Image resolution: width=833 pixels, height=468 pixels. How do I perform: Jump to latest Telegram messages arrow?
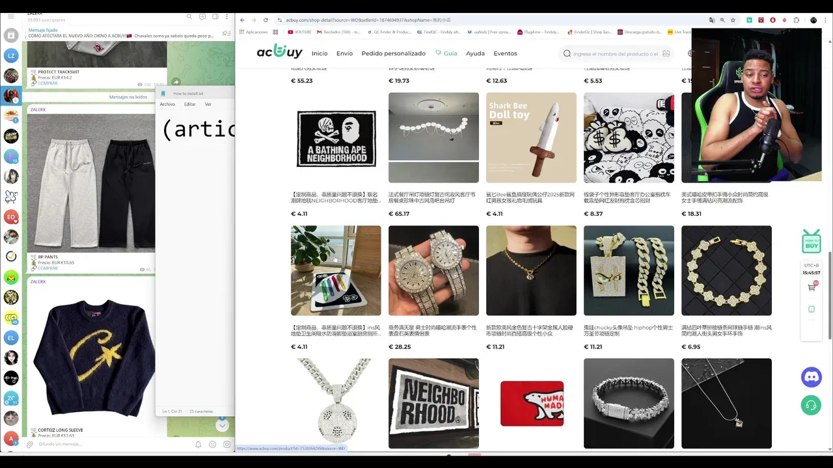[x=222, y=426]
